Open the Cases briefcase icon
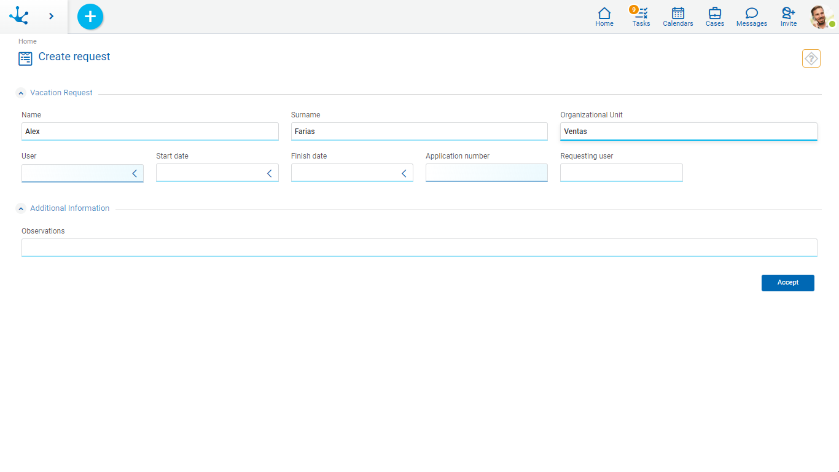The height and width of the screenshot is (472, 839). pyautogui.click(x=715, y=17)
